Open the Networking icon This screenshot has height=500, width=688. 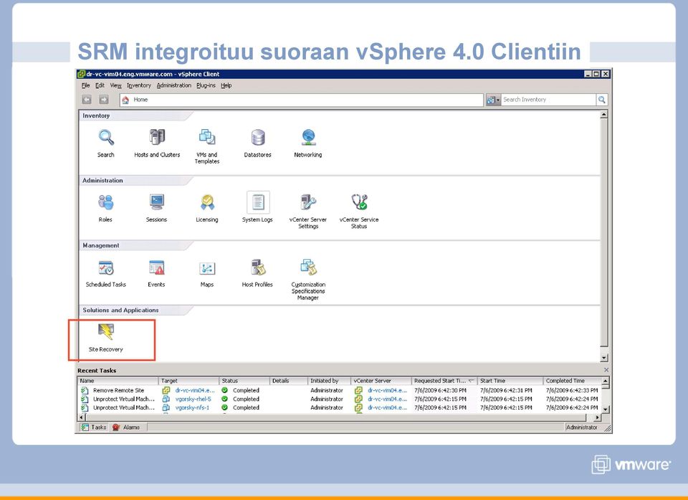308,143
